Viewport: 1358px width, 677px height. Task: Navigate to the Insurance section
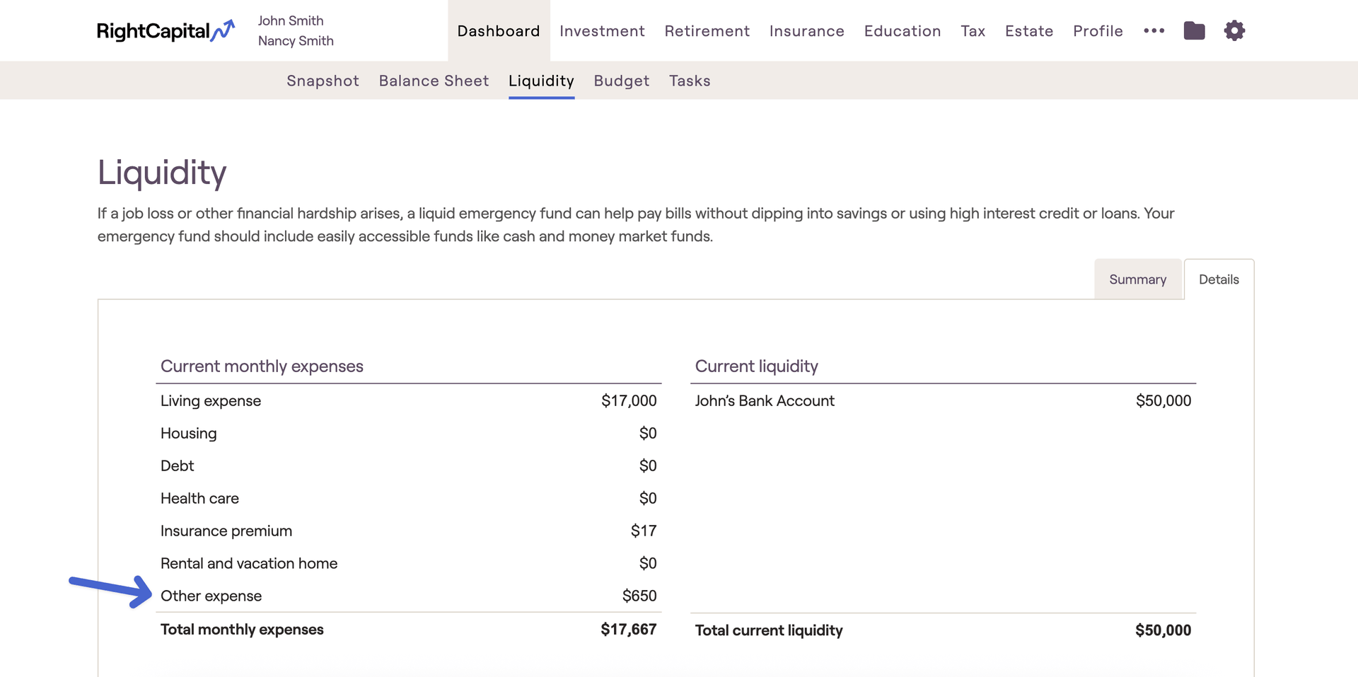[806, 31]
